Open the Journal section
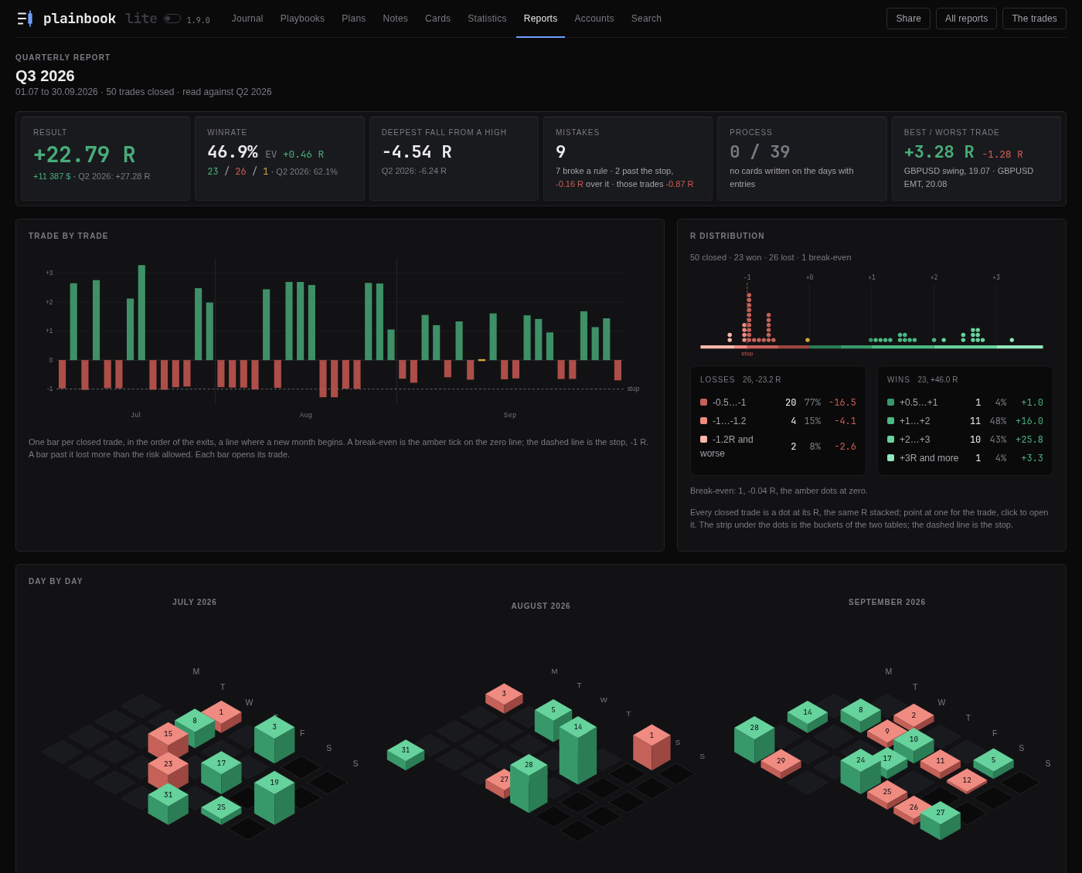1082x873 pixels. [x=247, y=19]
